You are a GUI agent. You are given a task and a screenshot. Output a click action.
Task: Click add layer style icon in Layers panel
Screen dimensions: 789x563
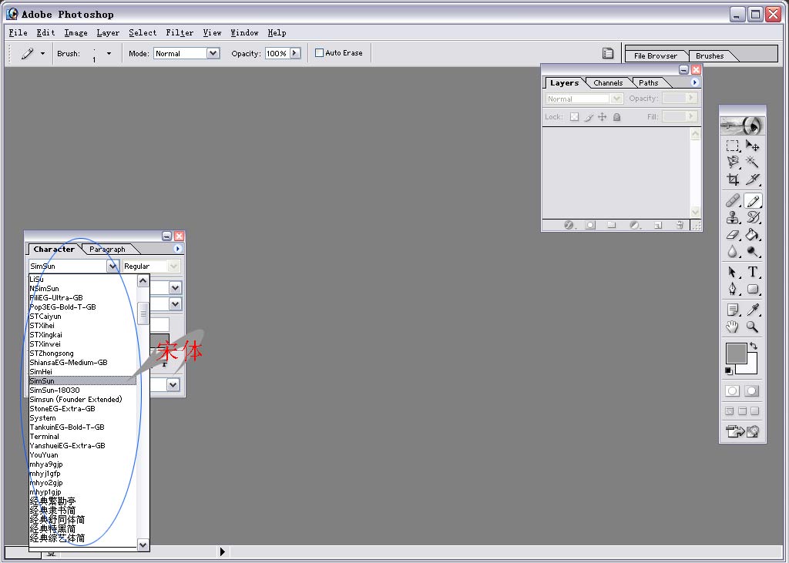click(x=569, y=225)
